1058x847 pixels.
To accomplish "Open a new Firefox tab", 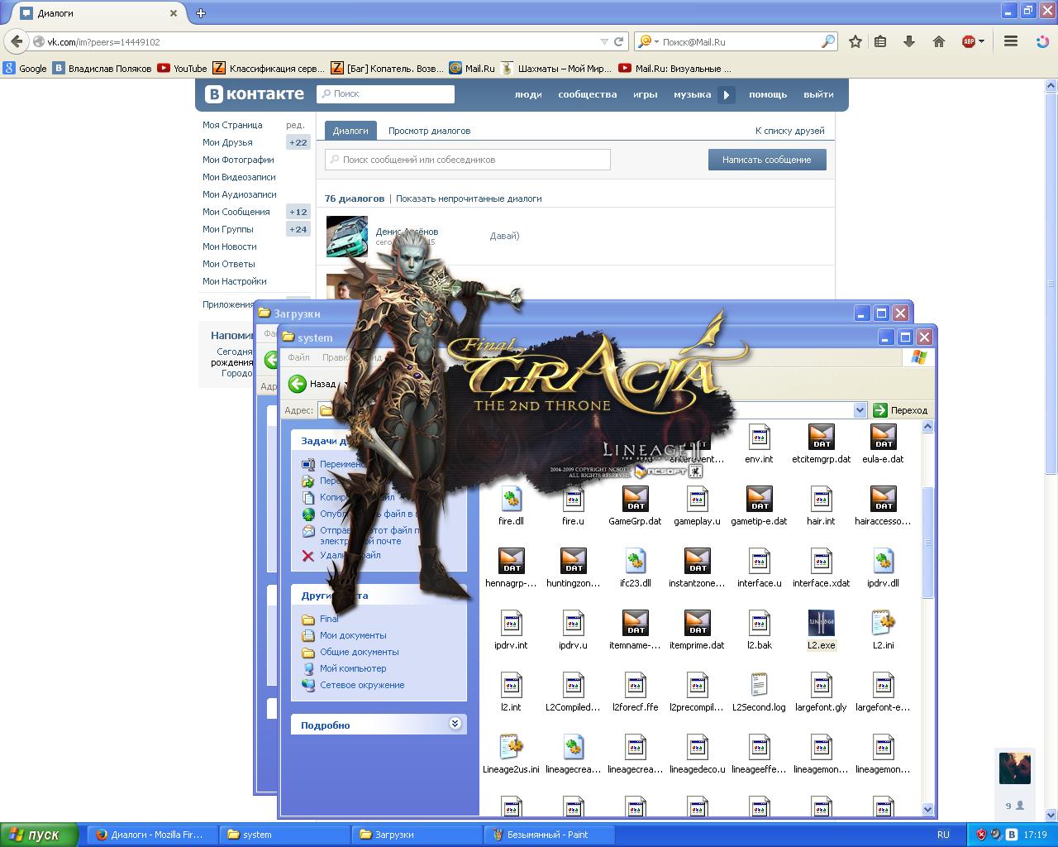I will (x=201, y=13).
